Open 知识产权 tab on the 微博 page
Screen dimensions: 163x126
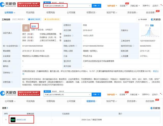point(112,101)
